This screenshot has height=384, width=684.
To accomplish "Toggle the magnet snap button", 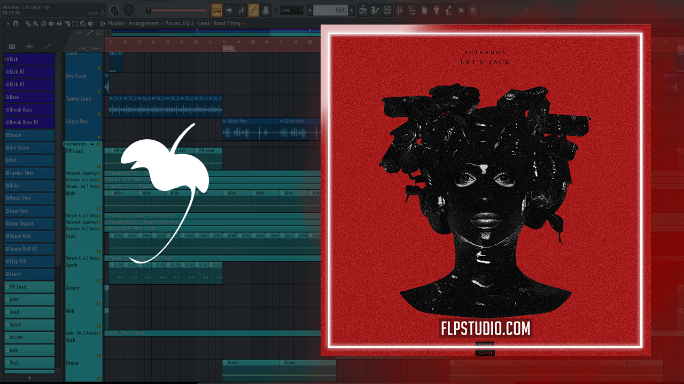I will (x=16, y=23).
